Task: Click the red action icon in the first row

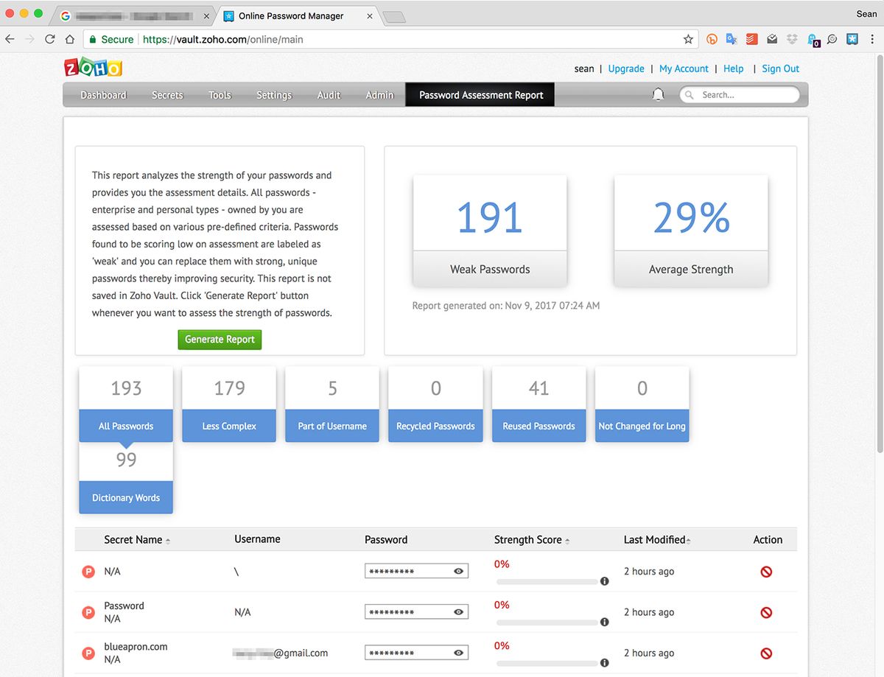Action: coord(766,572)
